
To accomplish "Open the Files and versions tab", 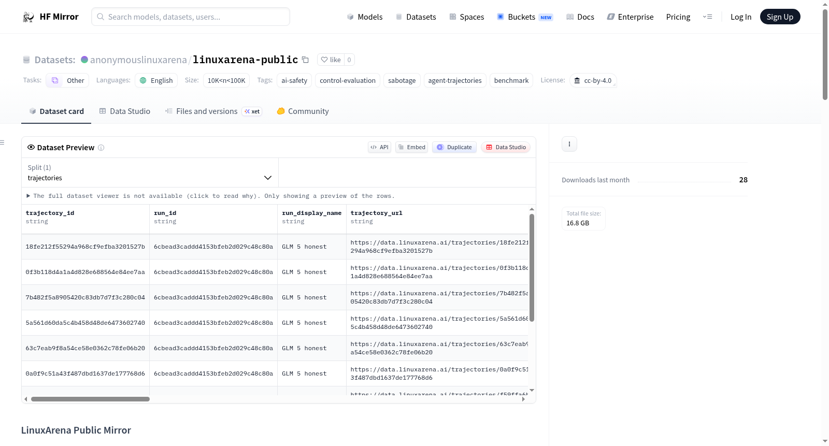I will 213,111.
